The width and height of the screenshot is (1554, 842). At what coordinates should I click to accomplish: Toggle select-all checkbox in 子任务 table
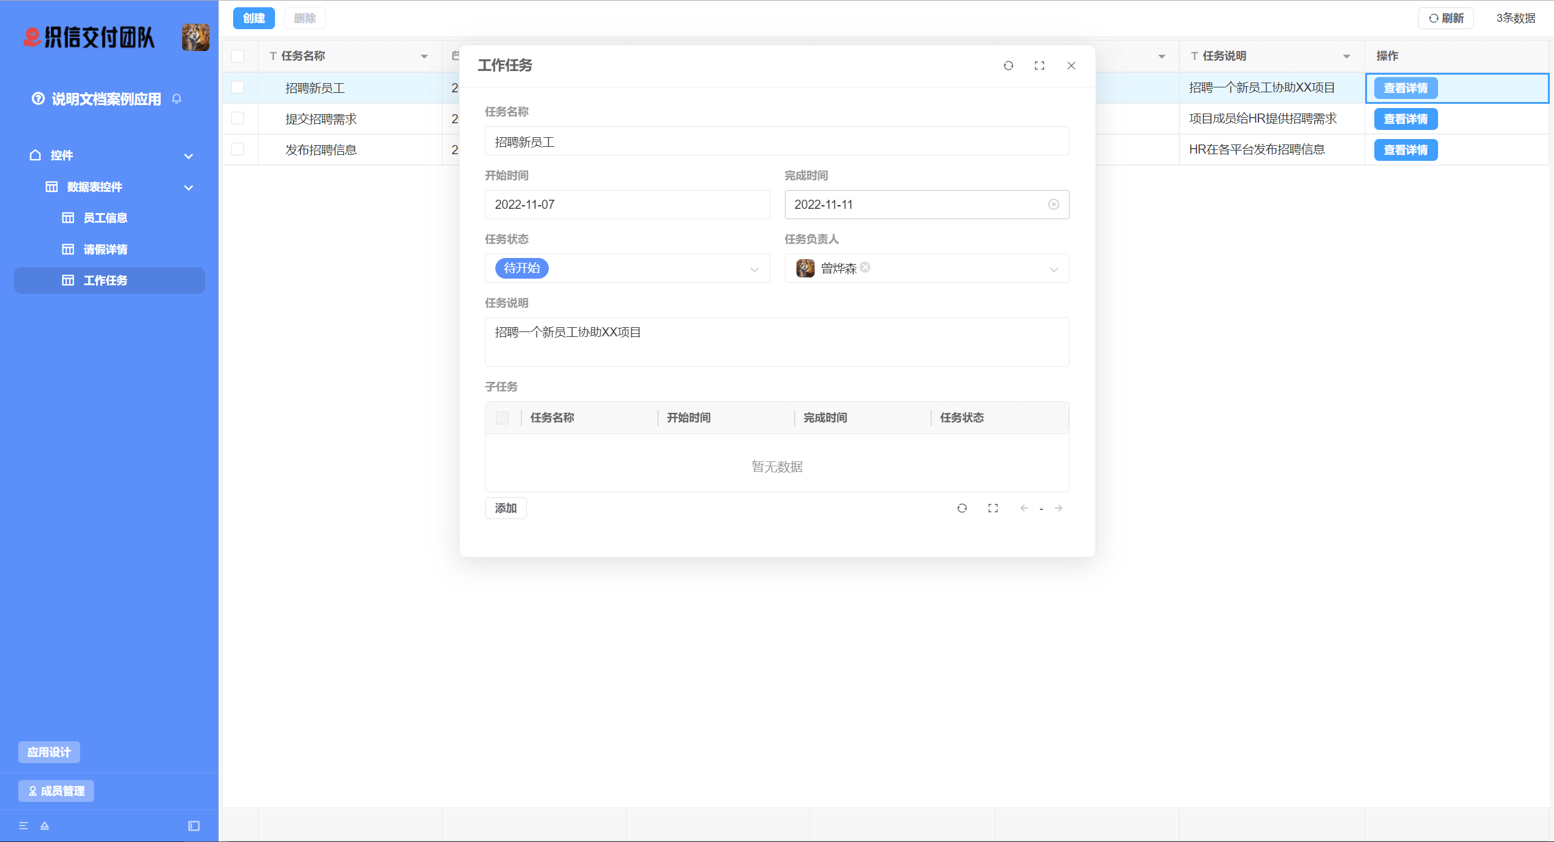click(502, 418)
